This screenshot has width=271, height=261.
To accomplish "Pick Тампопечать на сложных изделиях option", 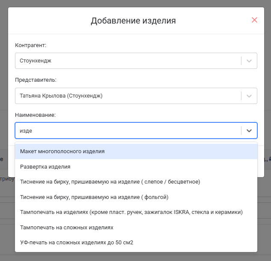I will (136, 228).
